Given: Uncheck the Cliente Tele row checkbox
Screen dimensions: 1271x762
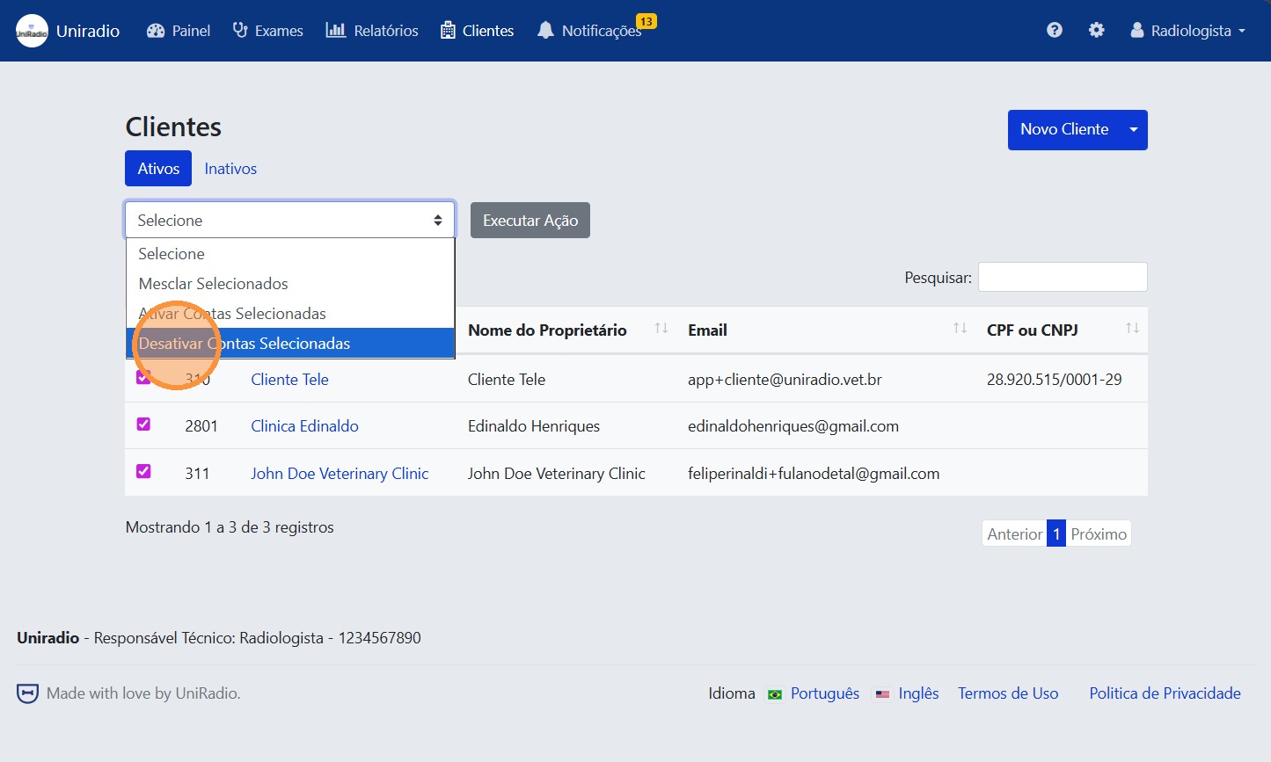Looking at the screenshot, I should [x=143, y=377].
